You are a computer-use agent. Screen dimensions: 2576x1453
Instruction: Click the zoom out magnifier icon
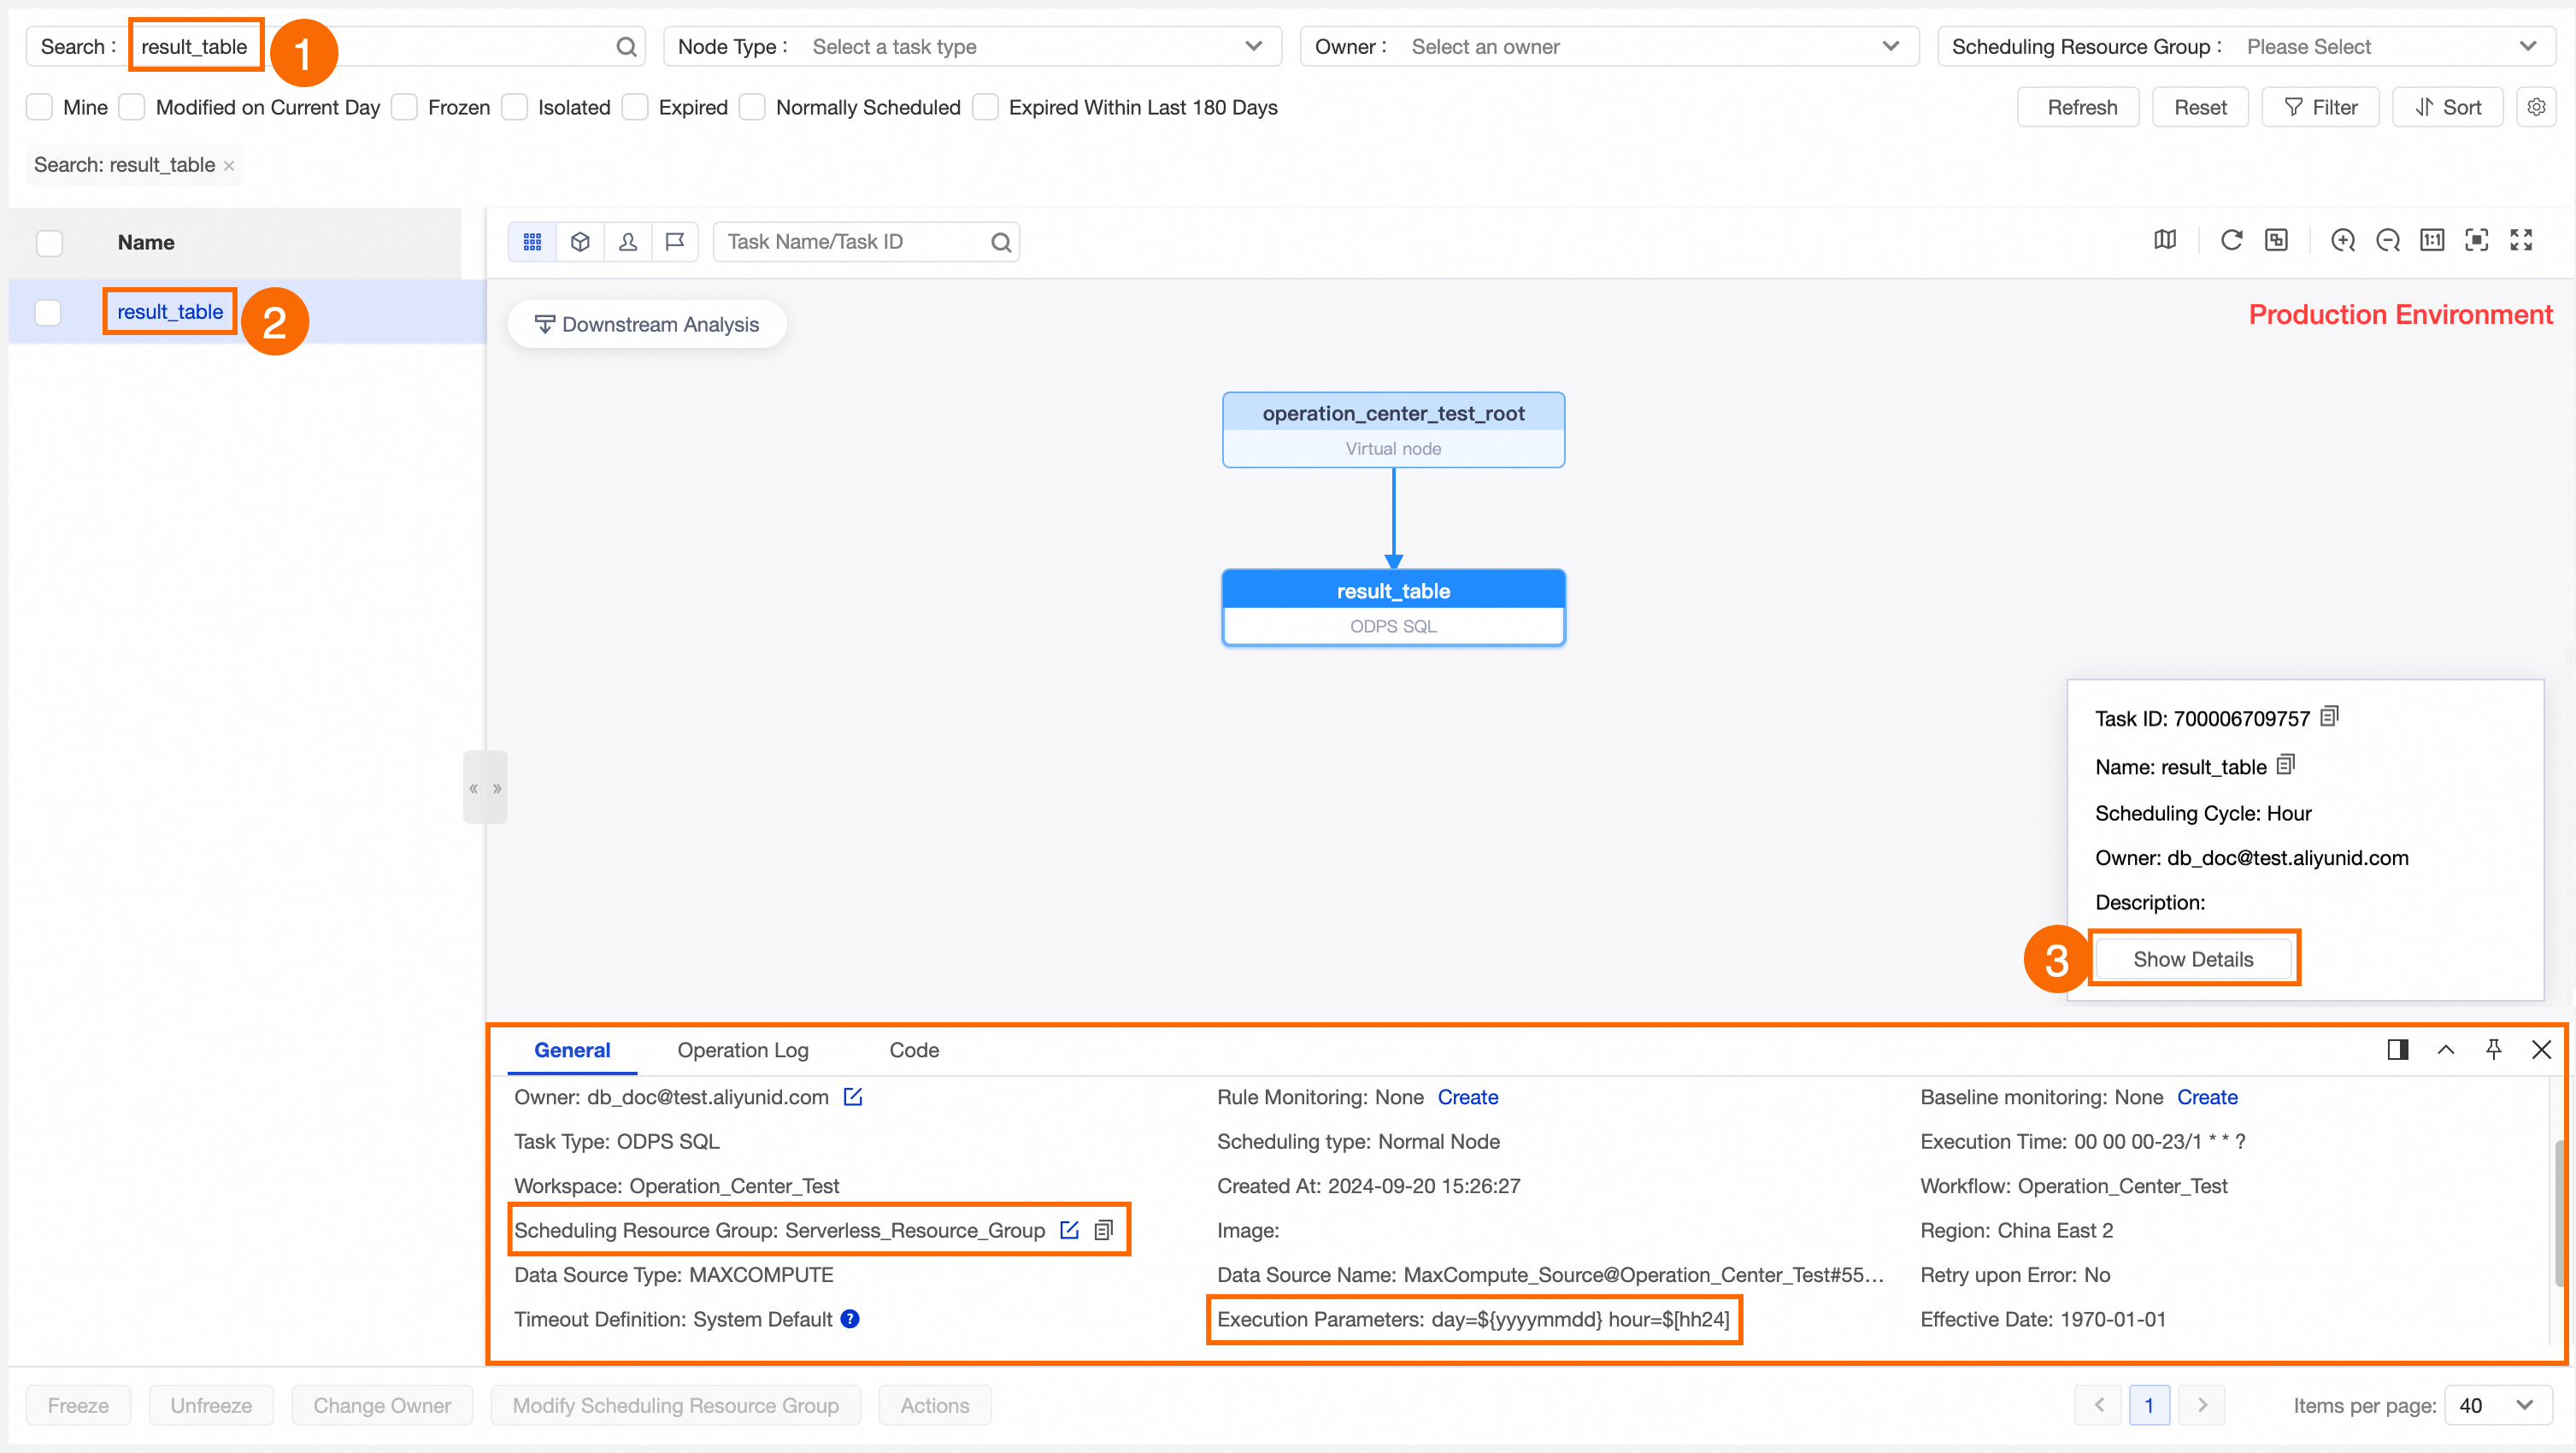tap(2387, 241)
